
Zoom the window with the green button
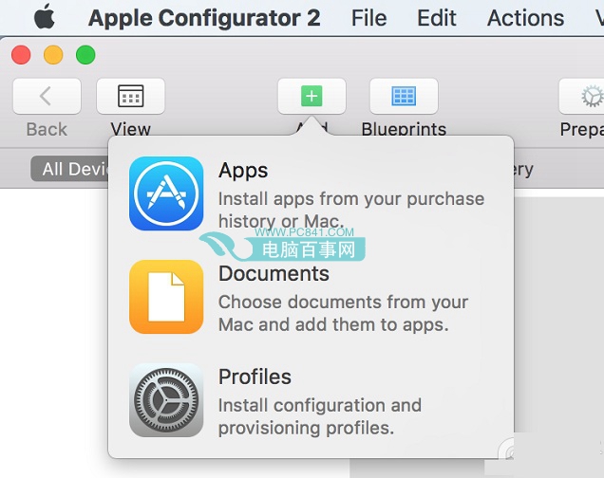tap(85, 55)
